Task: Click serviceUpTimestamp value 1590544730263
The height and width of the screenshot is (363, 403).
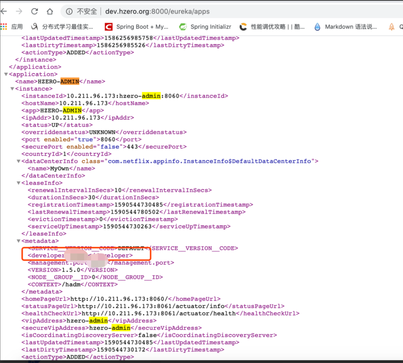Action: [127, 227]
